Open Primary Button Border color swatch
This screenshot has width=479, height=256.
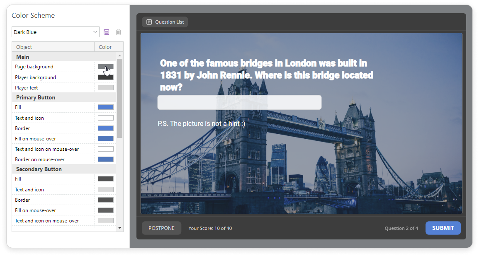pyautogui.click(x=105, y=128)
